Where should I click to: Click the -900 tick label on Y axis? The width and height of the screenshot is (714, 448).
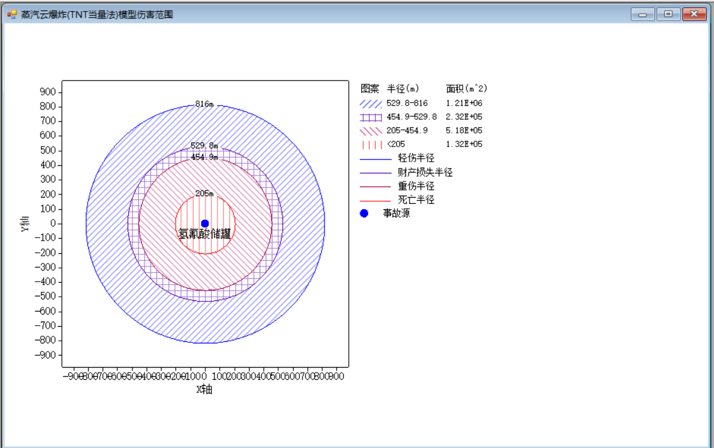[46, 355]
